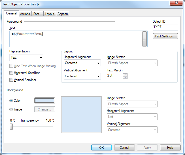Switch to the Font tab
The image size is (185, 155).
pyautogui.click(x=36, y=14)
